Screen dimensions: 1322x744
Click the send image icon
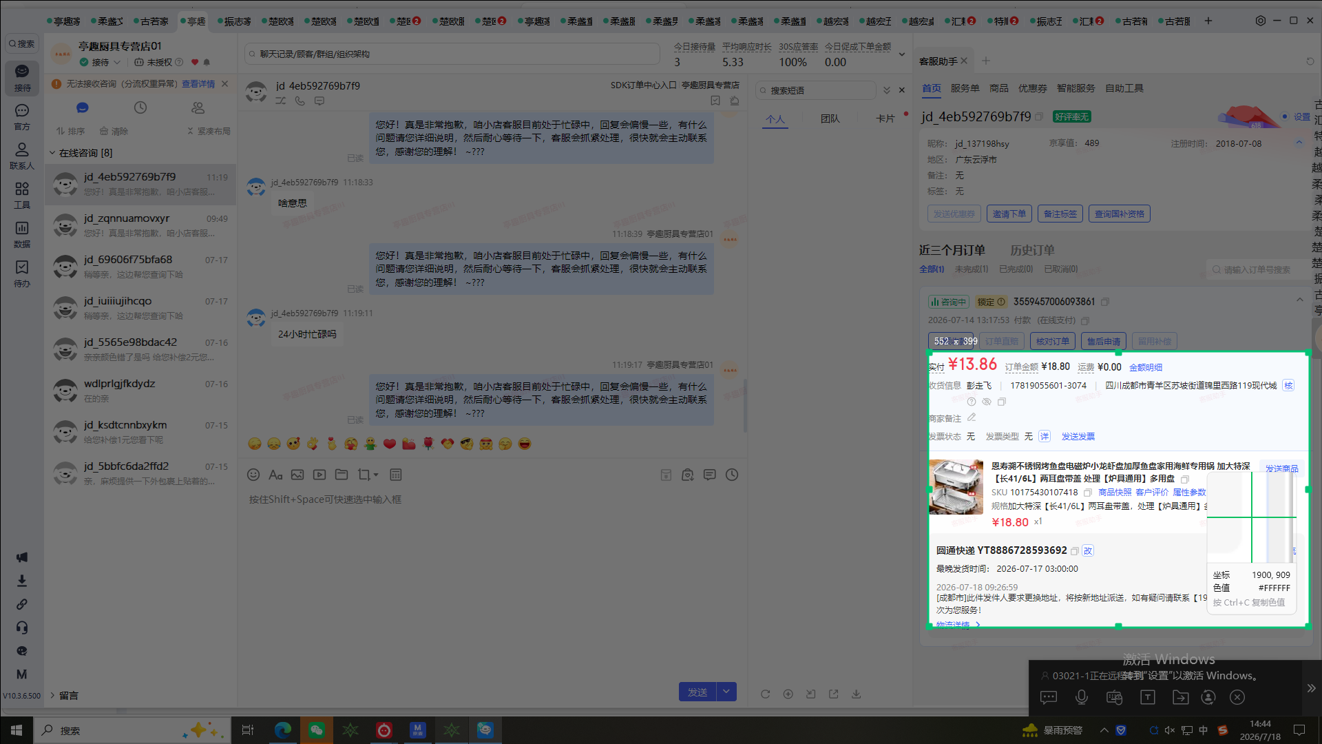pos(297,475)
